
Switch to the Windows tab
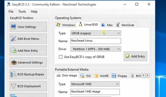click(66, 25)
